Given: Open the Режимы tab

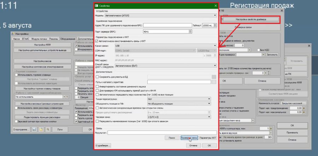Looking at the screenshot, I should pos(54,39).
